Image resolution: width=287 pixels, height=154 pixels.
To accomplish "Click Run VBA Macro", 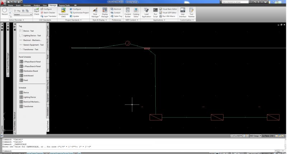I will (x=167, y=16).
